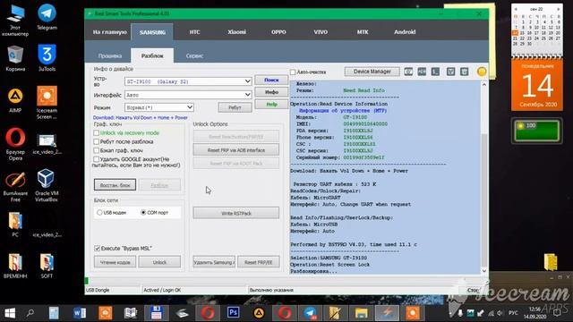Open 3uTools desktop shortcut
573x322 pixels.
pyautogui.click(x=47, y=57)
